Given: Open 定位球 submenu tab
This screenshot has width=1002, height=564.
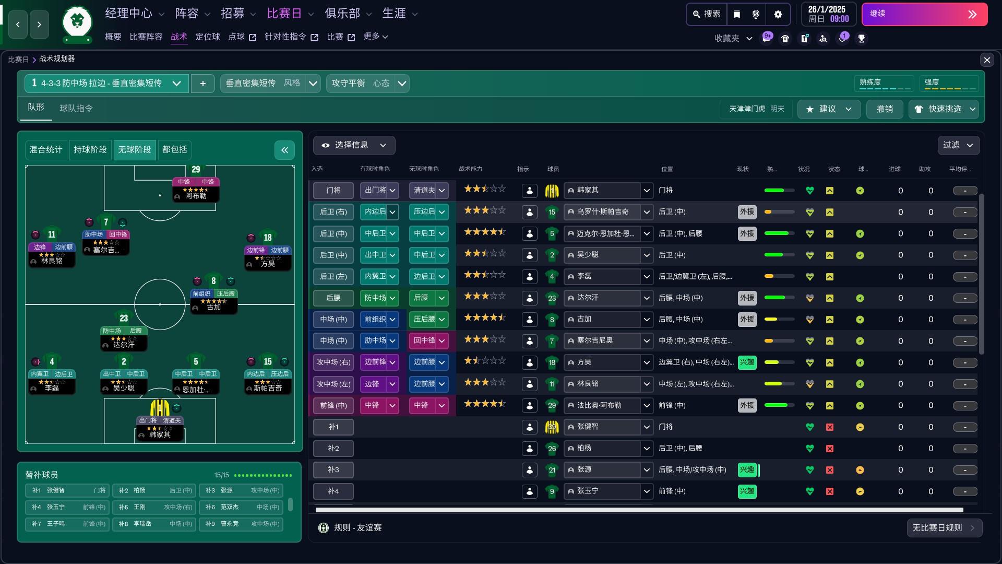Looking at the screenshot, I should [x=208, y=37].
